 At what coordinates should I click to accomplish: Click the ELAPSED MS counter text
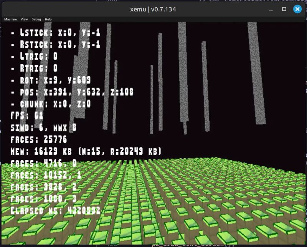click(x=56, y=211)
